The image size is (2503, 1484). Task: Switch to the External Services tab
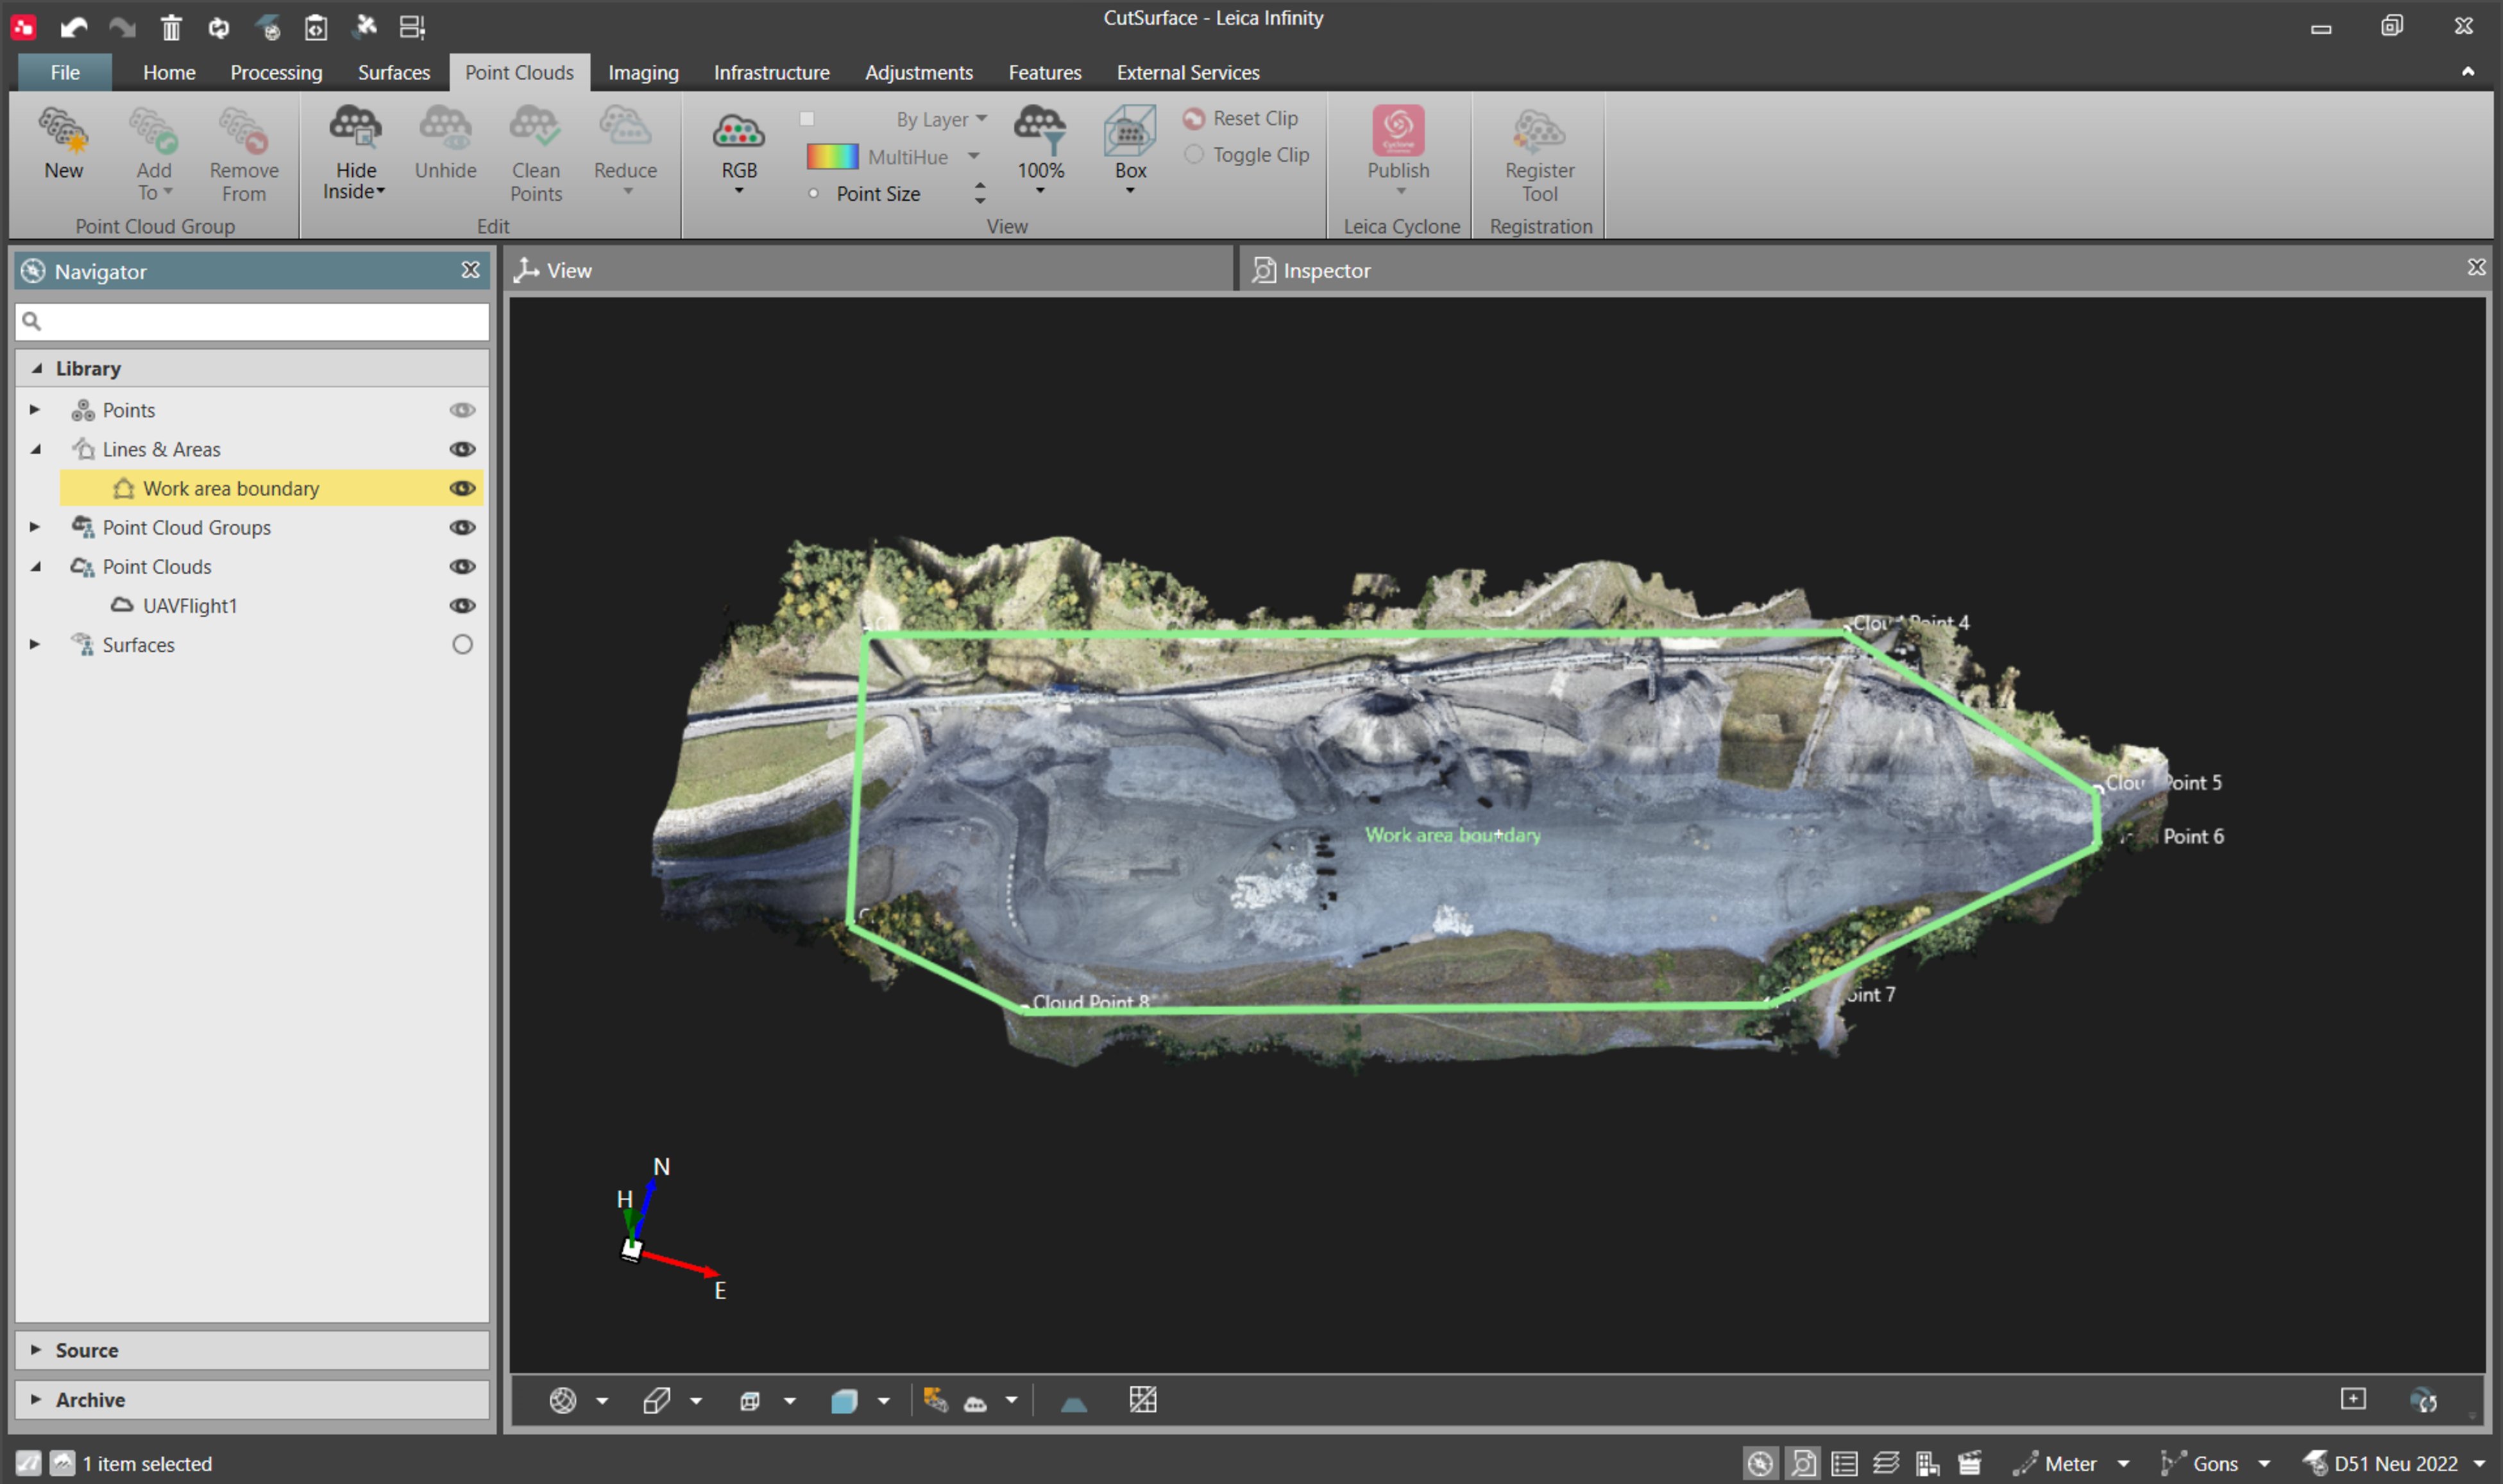point(1187,72)
